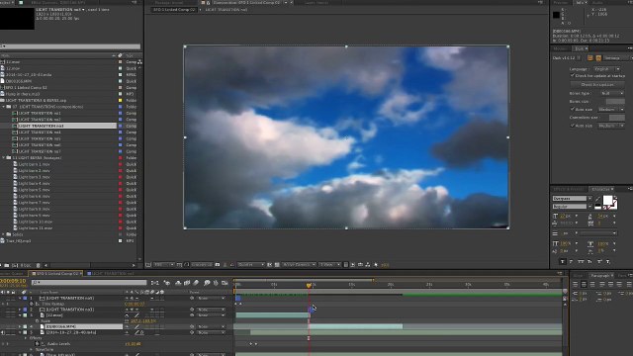
Task: Take a snapshot with viewer camera icon
Action: (x=218, y=265)
